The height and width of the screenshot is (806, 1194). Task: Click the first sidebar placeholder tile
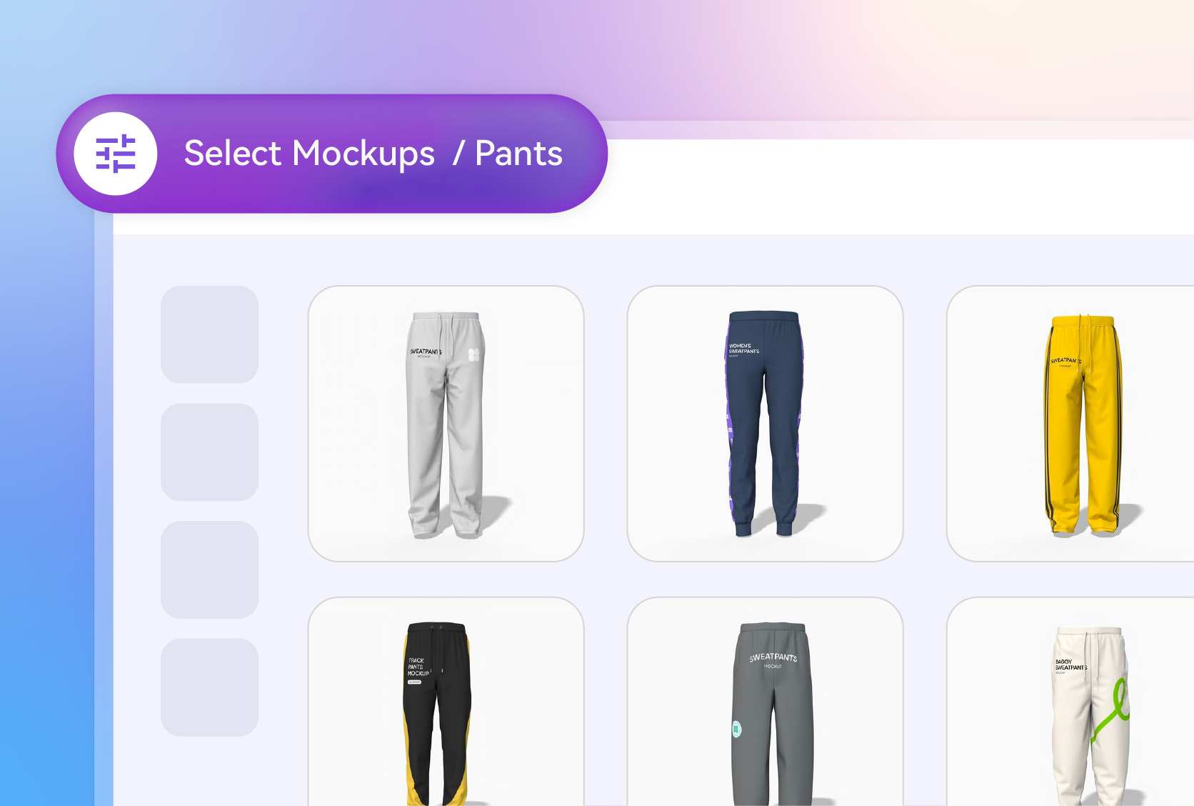point(209,334)
